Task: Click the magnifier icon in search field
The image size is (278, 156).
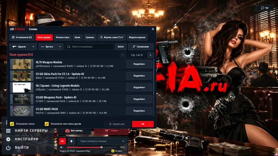Action: point(68,47)
